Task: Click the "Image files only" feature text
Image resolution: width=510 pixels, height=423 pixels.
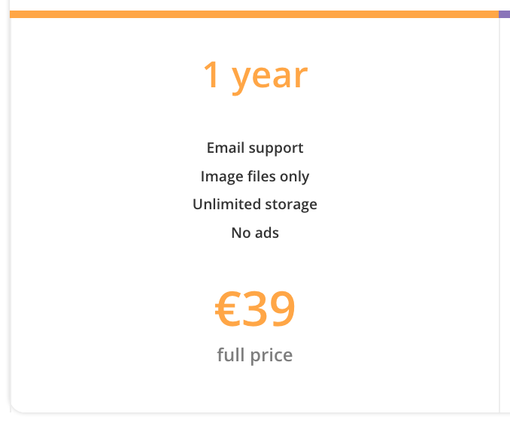Action: click(255, 177)
